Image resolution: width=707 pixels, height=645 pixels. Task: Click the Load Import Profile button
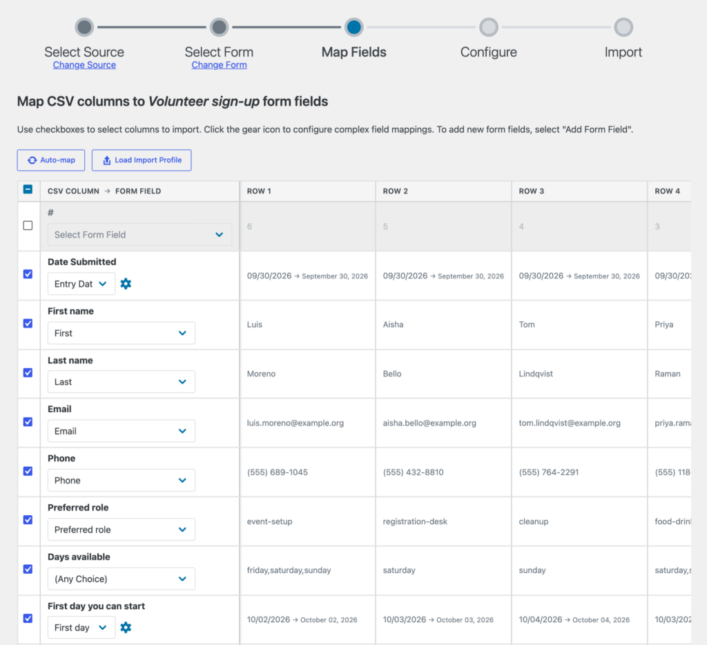142,160
